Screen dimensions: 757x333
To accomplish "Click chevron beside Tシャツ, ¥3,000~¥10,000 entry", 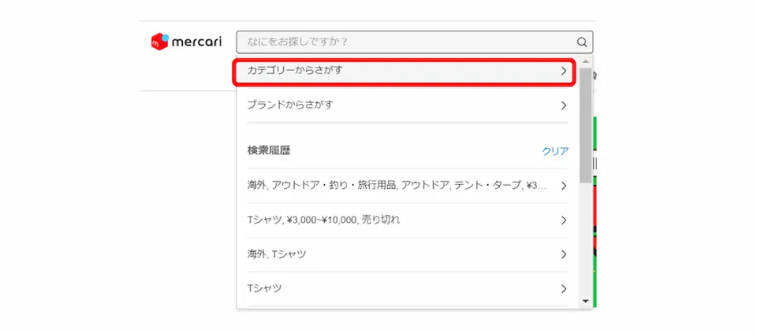I will (563, 220).
